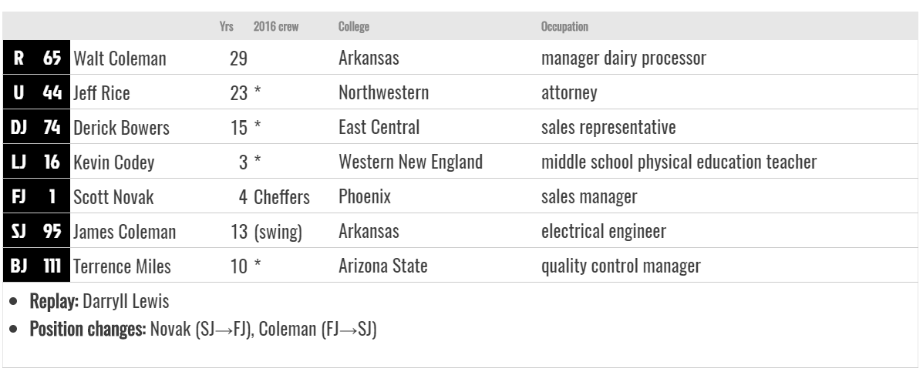The height and width of the screenshot is (375, 923).
Task: Click the SJ 95 position badge
Action: (36, 231)
